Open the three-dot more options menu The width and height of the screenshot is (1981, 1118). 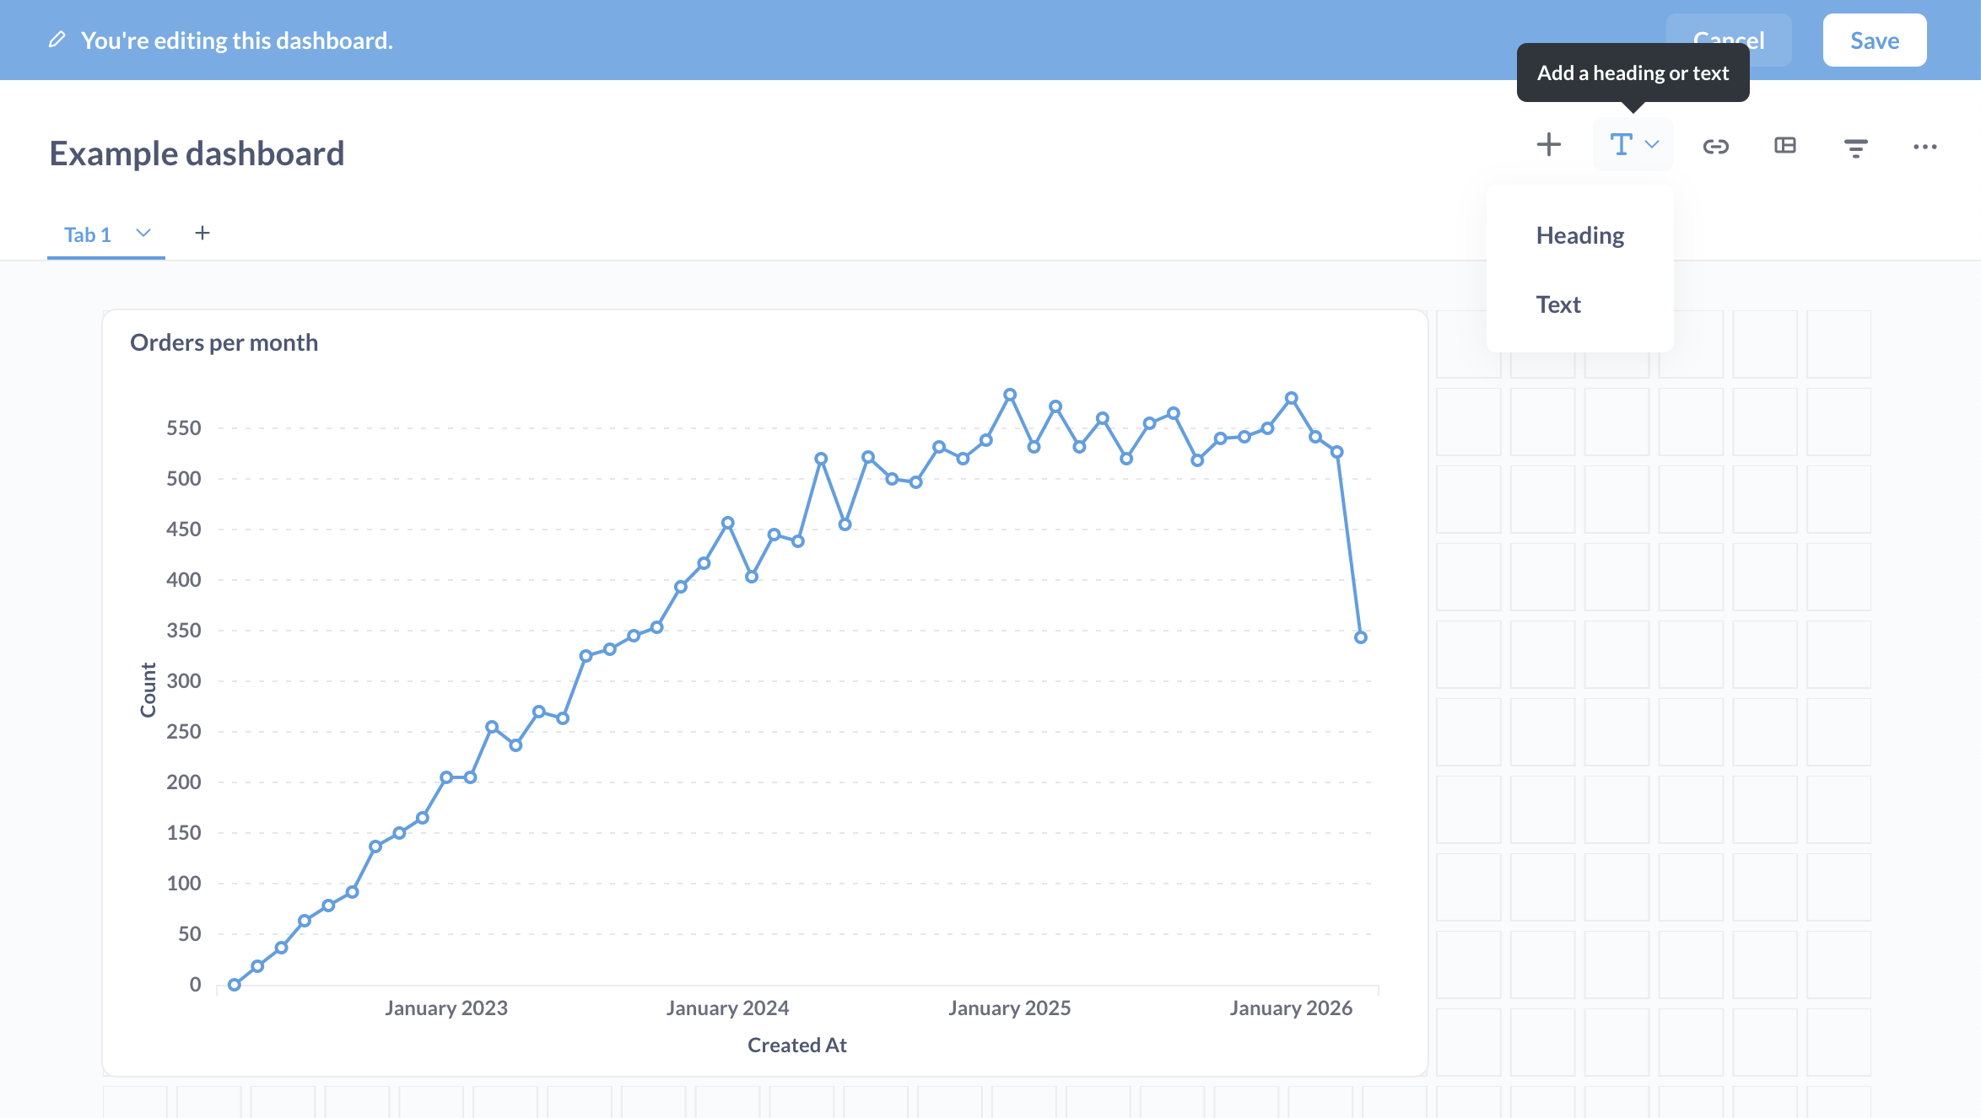pos(1924,147)
